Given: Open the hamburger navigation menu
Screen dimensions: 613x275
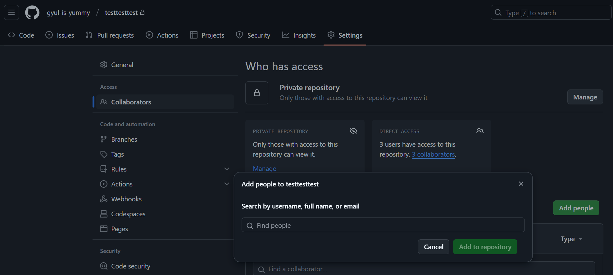Looking at the screenshot, I should 11,12.
